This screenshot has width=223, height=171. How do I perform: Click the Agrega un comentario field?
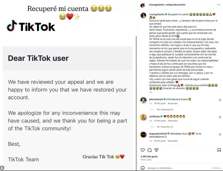pos(178,168)
